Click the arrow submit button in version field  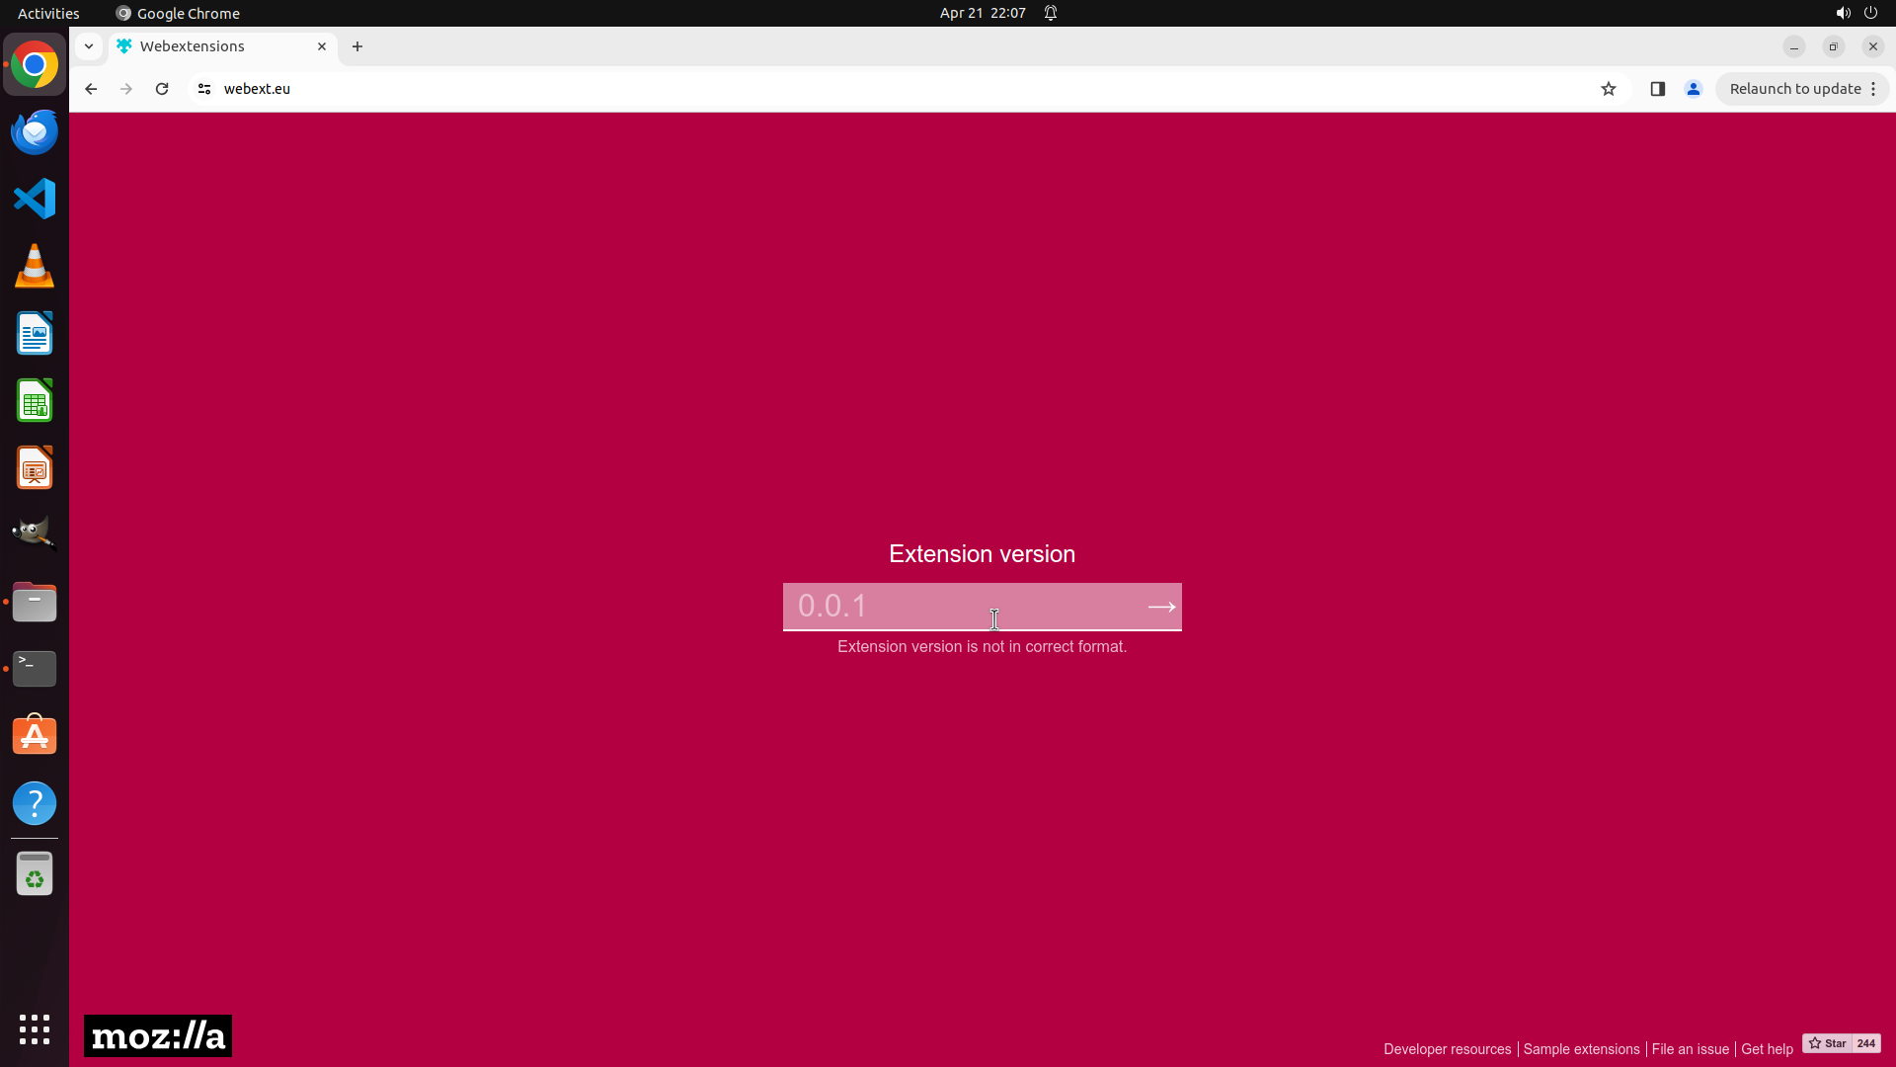click(1161, 607)
